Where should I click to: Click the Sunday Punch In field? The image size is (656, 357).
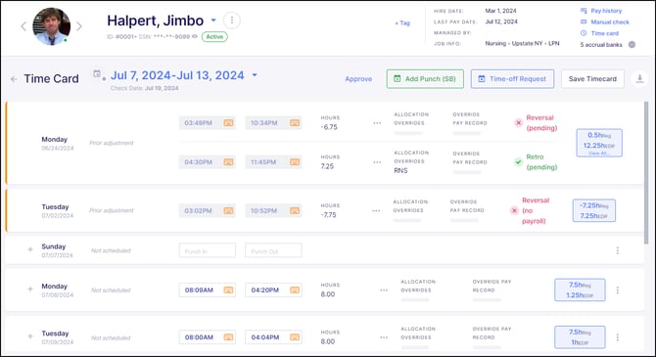pyautogui.click(x=208, y=250)
